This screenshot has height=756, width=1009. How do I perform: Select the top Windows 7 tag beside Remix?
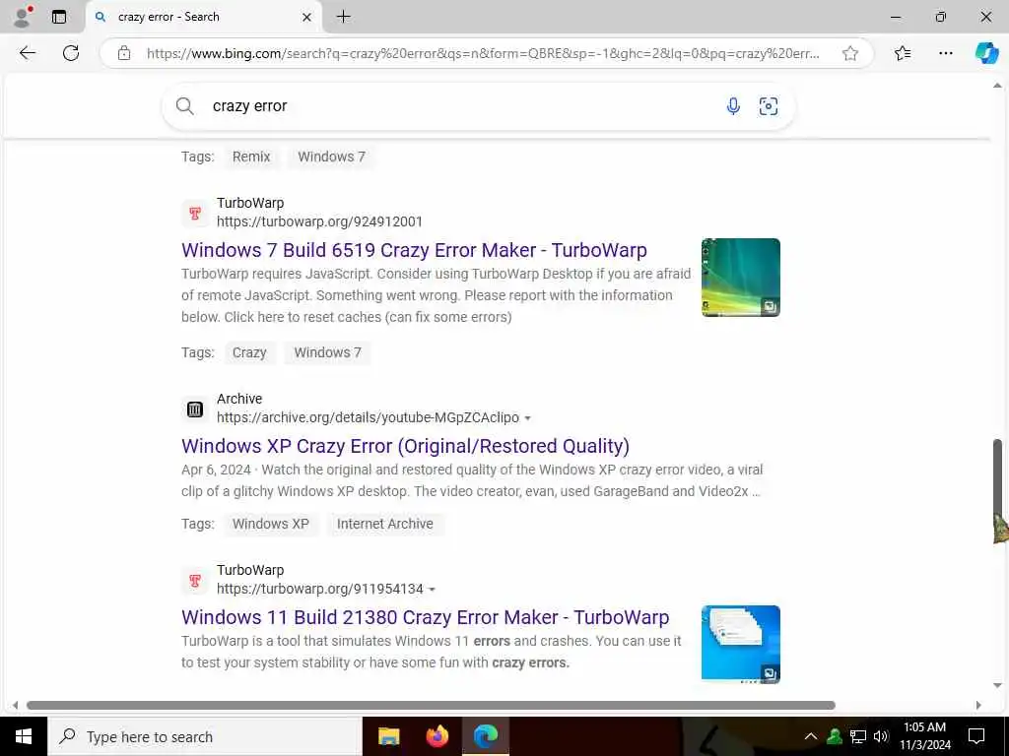[331, 157]
